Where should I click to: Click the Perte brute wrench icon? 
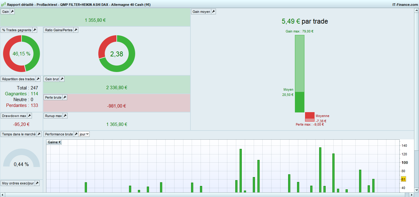[65, 97]
